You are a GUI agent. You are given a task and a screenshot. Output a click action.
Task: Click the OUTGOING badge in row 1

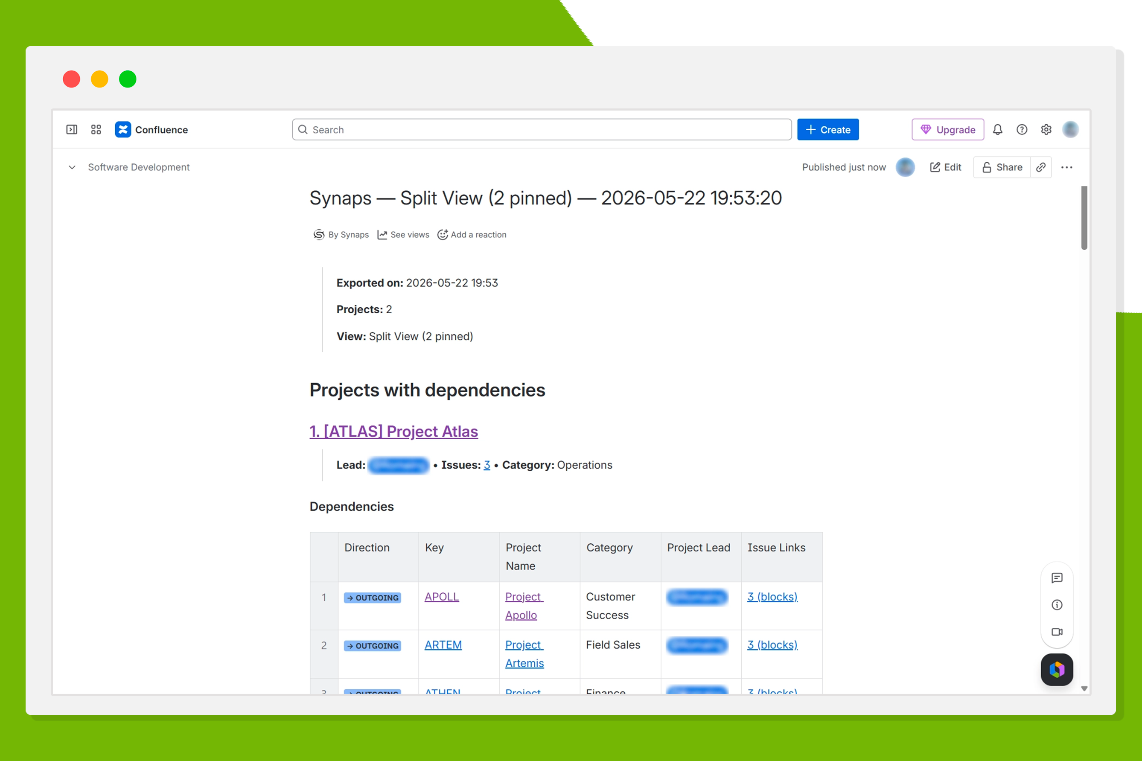pos(372,598)
